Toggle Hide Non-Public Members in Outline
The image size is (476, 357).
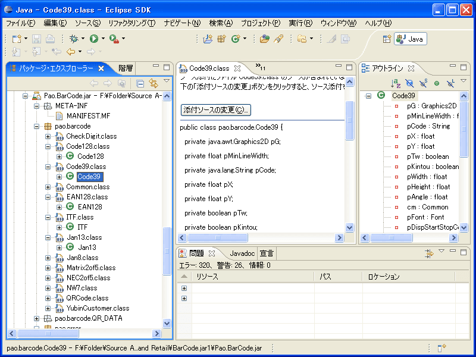click(x=437, y=83)
